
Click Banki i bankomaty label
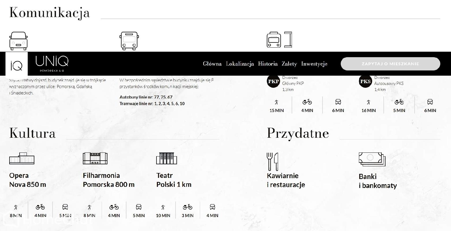pos(378,181)
